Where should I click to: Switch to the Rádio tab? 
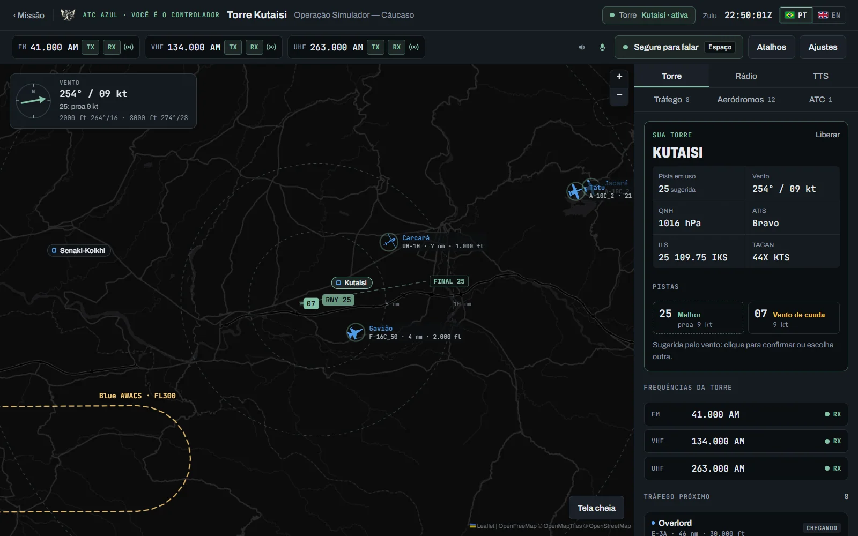click(x=746, y=76)
